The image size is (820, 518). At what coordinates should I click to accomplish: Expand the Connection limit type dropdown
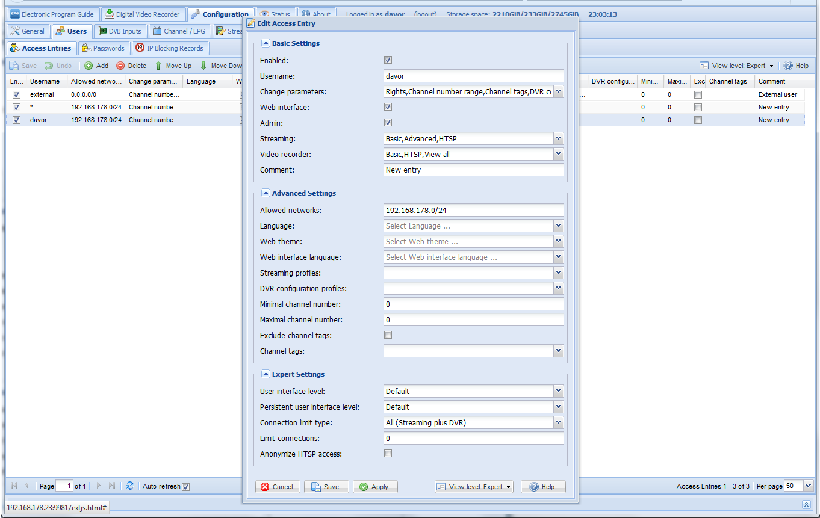(x=558, y=423)
